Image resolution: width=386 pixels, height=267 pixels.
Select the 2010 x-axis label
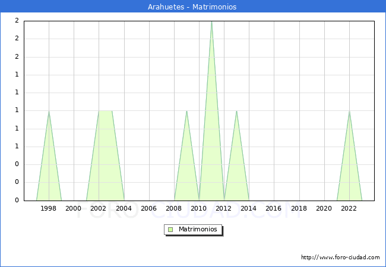pos(199,208)
